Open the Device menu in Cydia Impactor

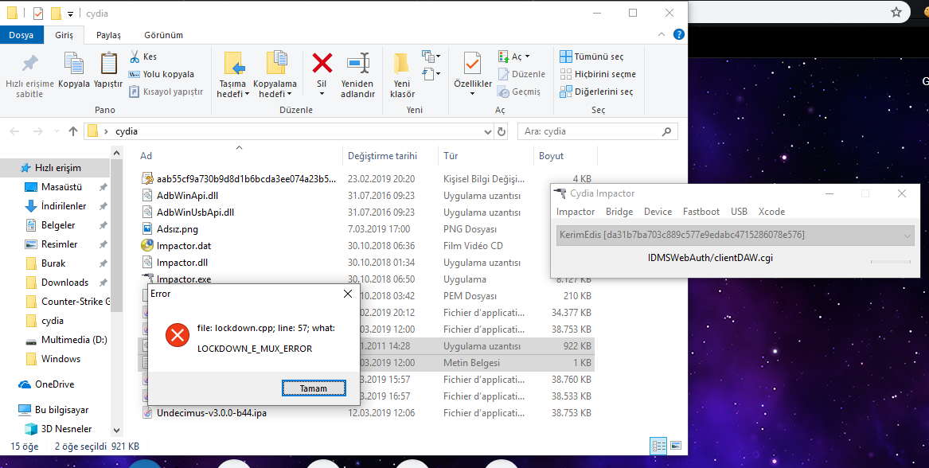[x=658, y=212]
